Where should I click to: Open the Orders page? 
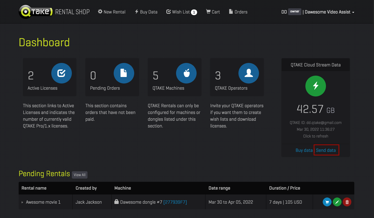pyautogui.click(x=238, y=12)
